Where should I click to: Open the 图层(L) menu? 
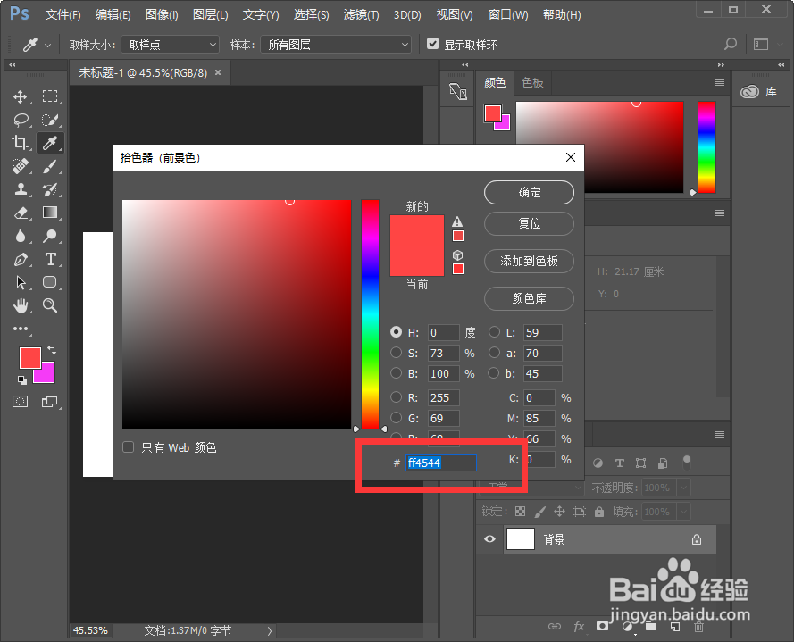210,14
